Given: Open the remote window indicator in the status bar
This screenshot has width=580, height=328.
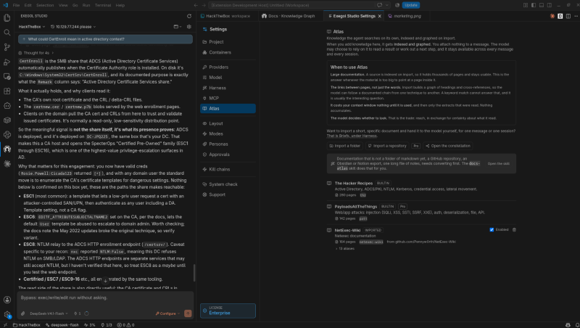Looking at the screenshot, I should 5,325.
